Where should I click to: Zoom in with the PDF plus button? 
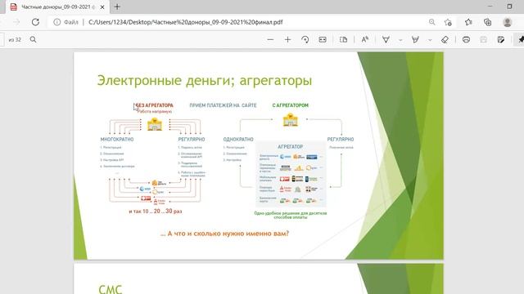[x=287, y=40]
